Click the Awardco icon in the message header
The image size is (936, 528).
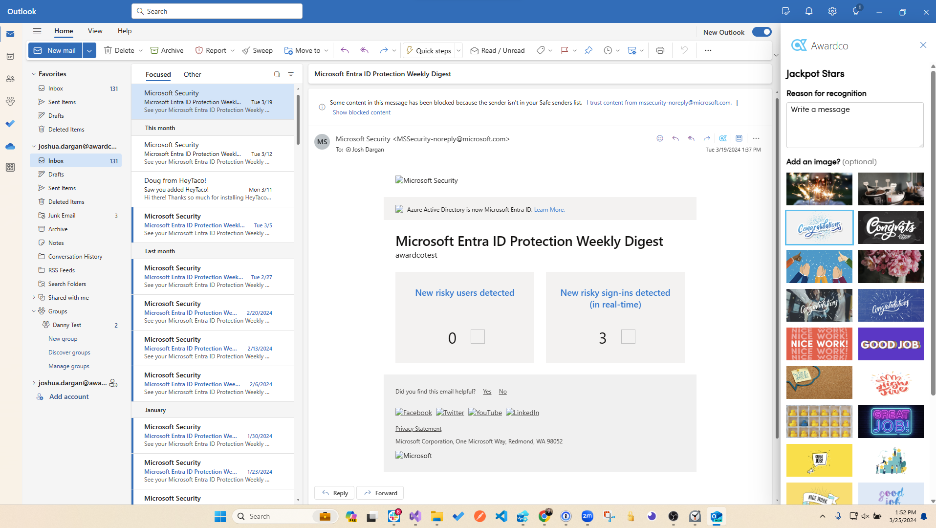(723, 138)
